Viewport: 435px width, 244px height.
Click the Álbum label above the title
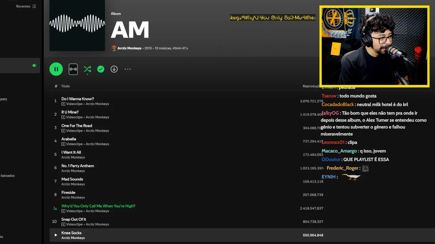[116, 14]
